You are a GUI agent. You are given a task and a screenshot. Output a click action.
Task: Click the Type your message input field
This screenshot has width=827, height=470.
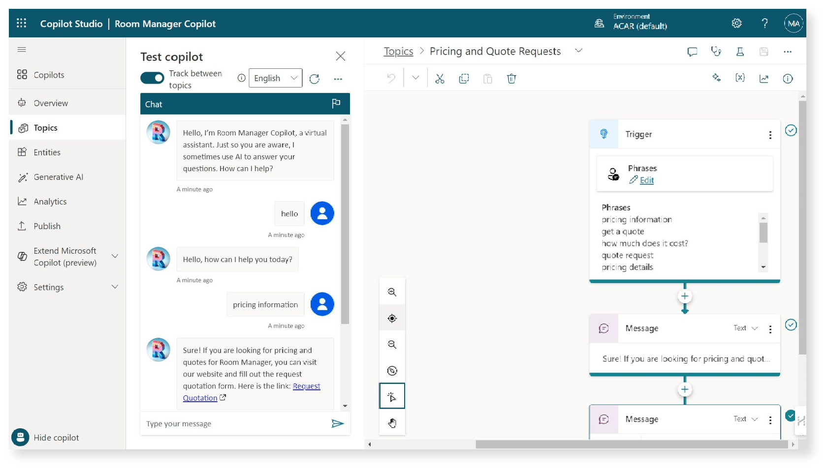(222, 423)
